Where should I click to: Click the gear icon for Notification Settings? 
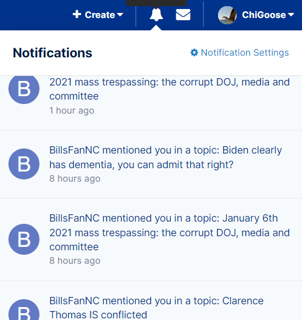(194, 53)
